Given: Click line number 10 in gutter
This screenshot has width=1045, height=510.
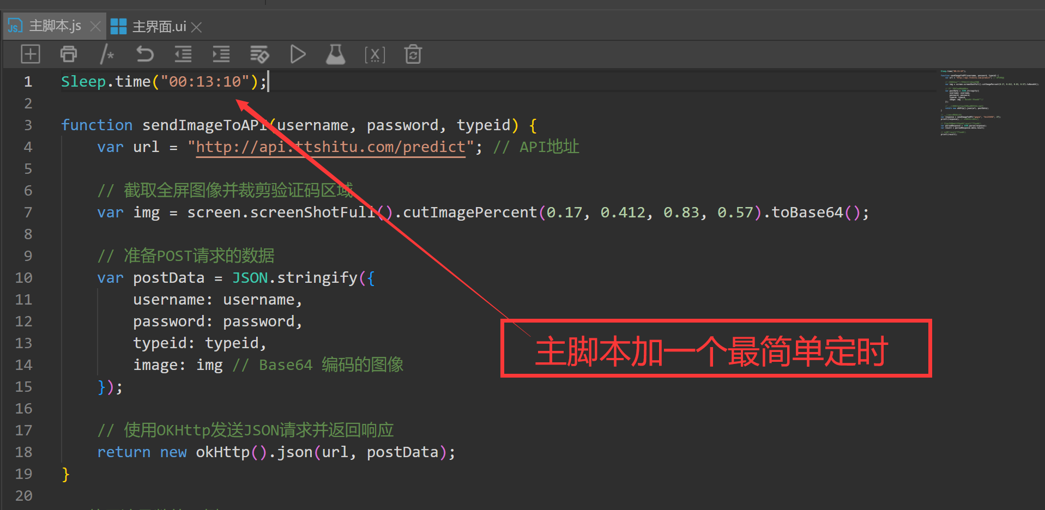Looking at the screenshot, I should click(24, 278).
